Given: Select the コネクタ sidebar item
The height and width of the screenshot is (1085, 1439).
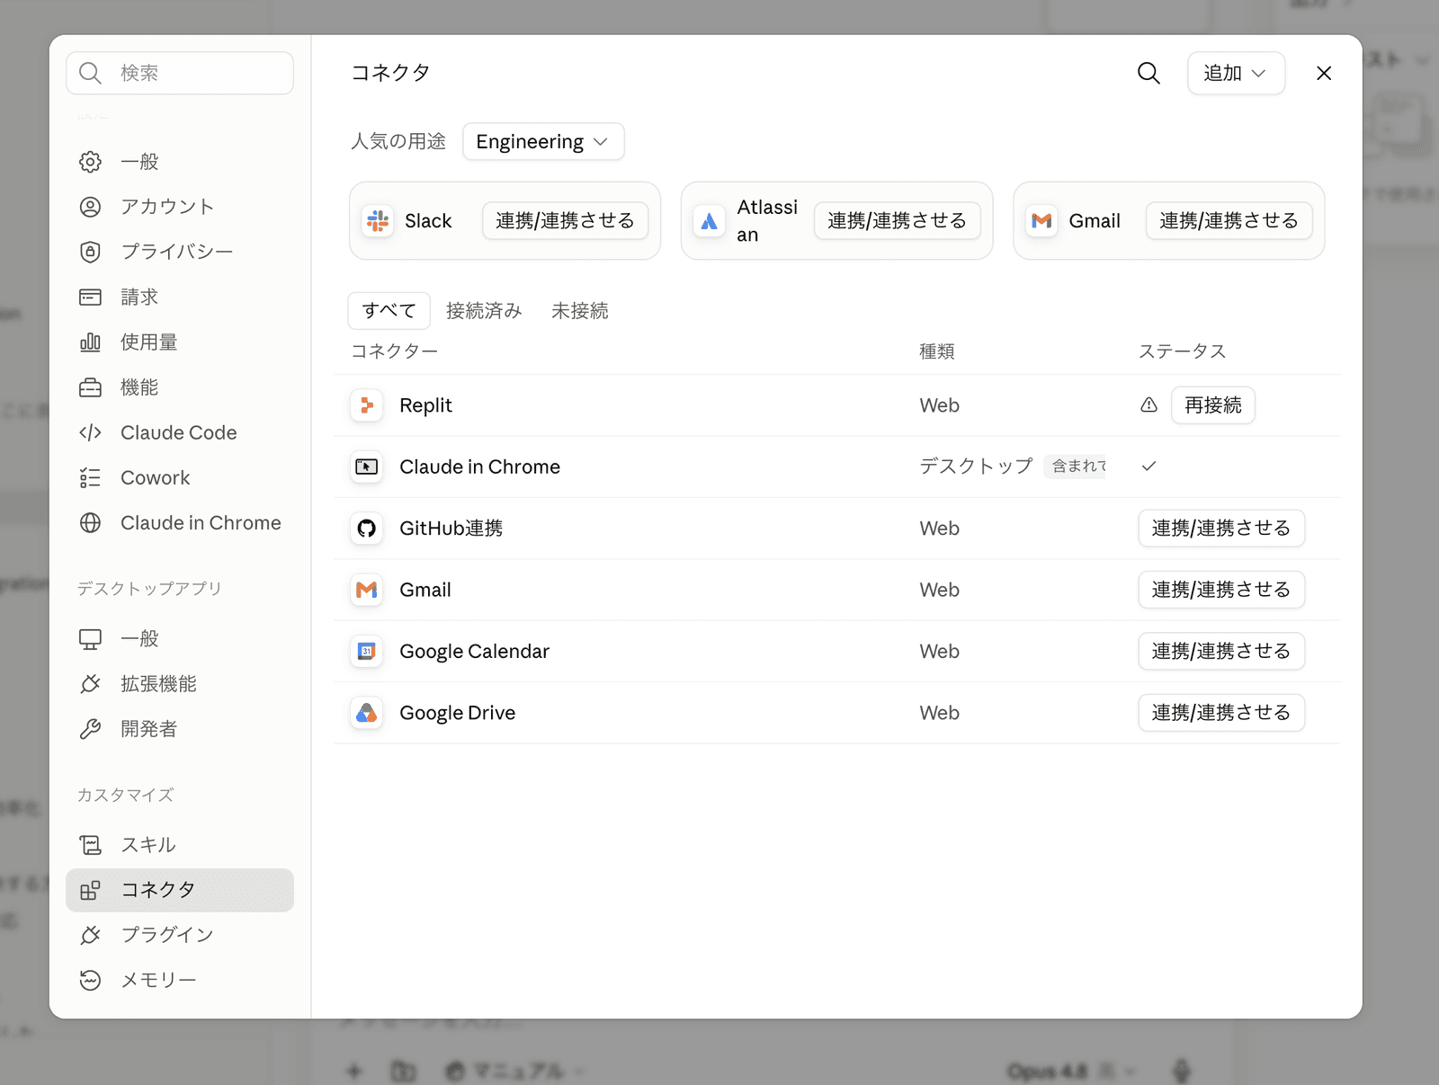Looking at the screenshot, I should [x=180, y=890].
